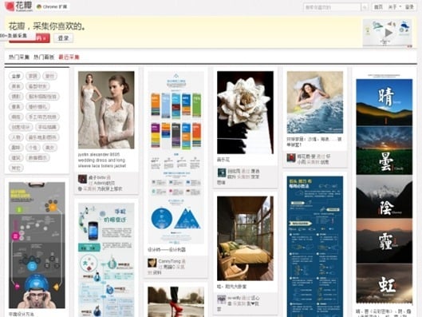Play the intro video thumbnail

387,33
